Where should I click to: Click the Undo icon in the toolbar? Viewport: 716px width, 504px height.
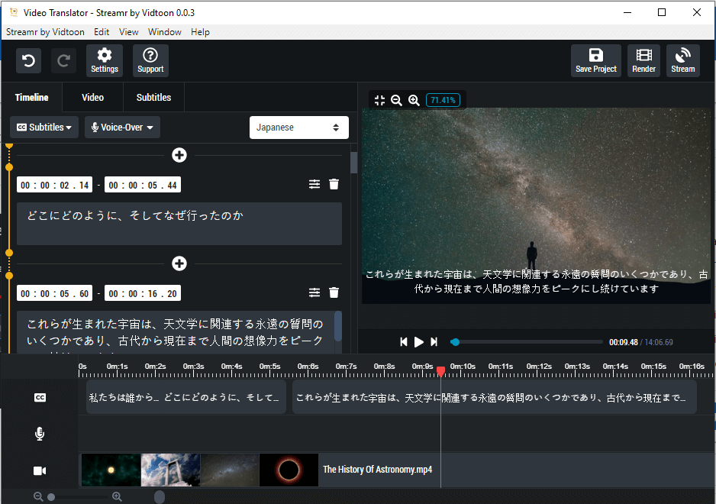[x=28, y=61]
